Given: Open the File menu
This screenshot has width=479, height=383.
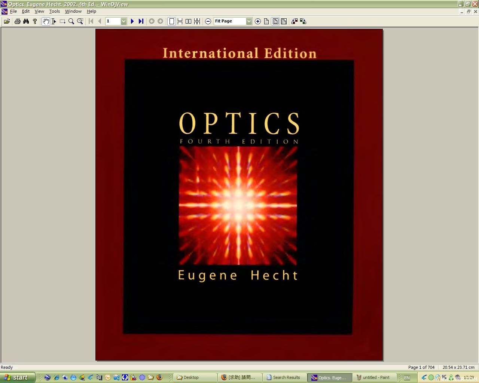Looking at the screenshot, I should pyautogui.click(x=13, y=11).
